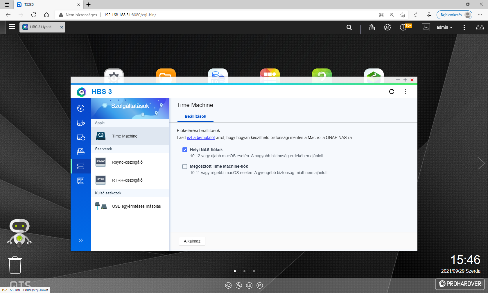488x293 pixels.
Task: Select RTRR-kiszolgáló server entry
Action: pyautogui.click(x=130, y=180)
